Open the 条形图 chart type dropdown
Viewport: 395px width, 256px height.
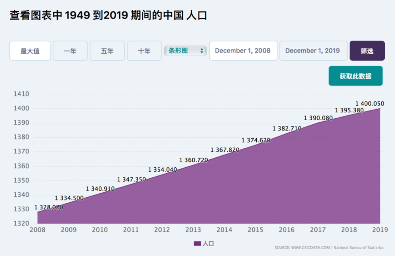coord(185,51)
